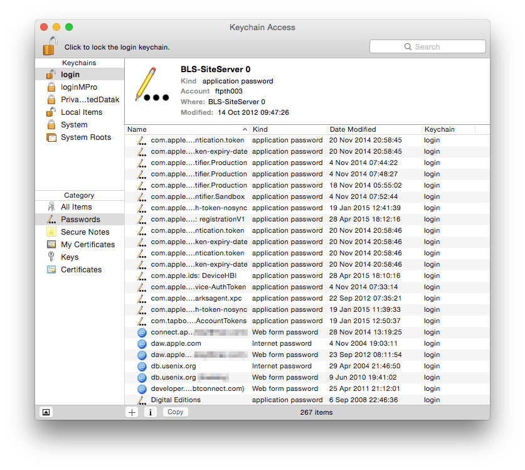Screen dimensions: 525x470
Task: Open the My Certificates category
Action: (87, 245)
